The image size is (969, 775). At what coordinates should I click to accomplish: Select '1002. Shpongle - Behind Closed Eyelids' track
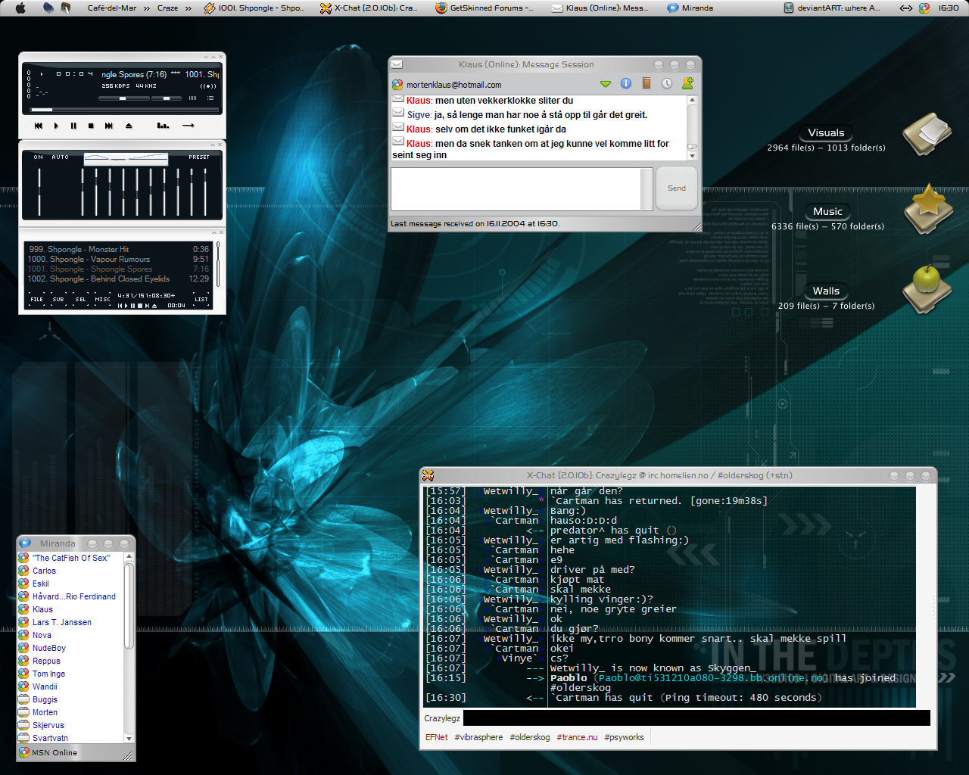pyautogui.click(x=119, y=279)
